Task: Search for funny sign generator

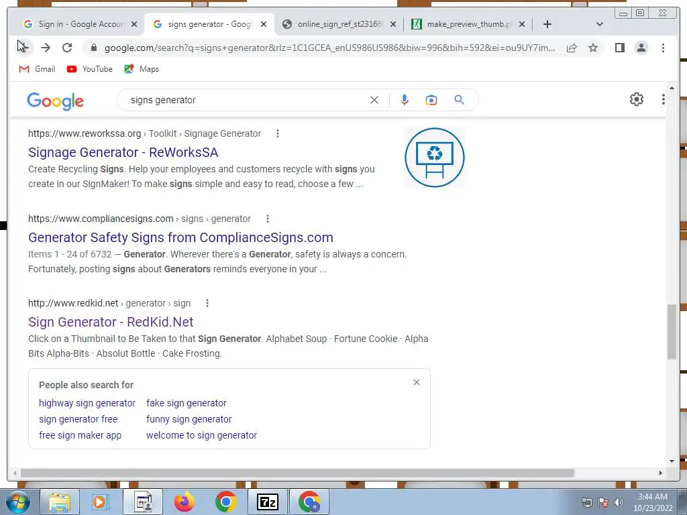Action: [189, 419]
